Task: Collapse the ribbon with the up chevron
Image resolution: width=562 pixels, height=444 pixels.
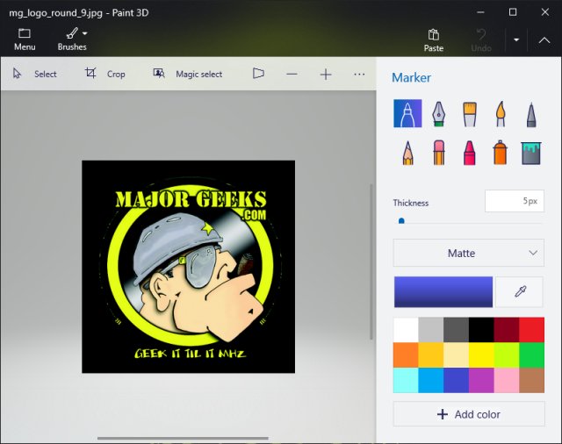Action: tap(544, 40)
